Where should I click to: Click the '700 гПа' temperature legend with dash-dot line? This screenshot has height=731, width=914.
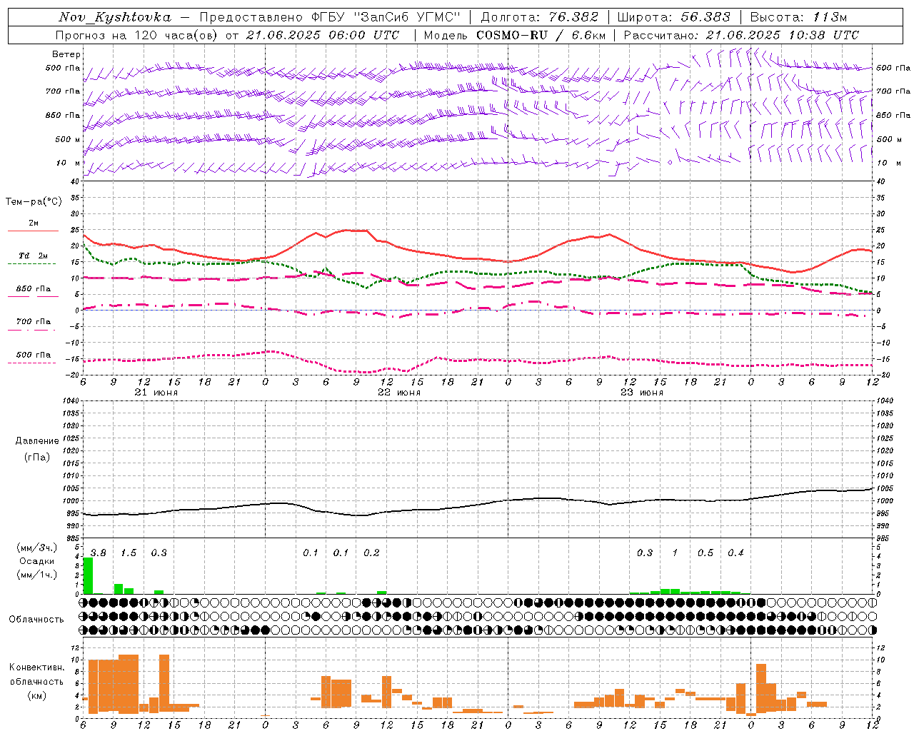click(x=34, y=322)
